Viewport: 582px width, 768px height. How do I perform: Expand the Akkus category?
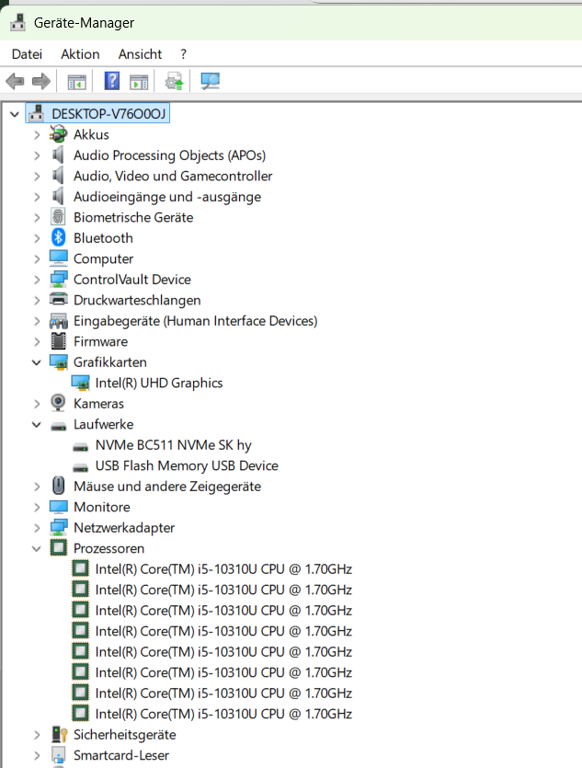[37, 134]
